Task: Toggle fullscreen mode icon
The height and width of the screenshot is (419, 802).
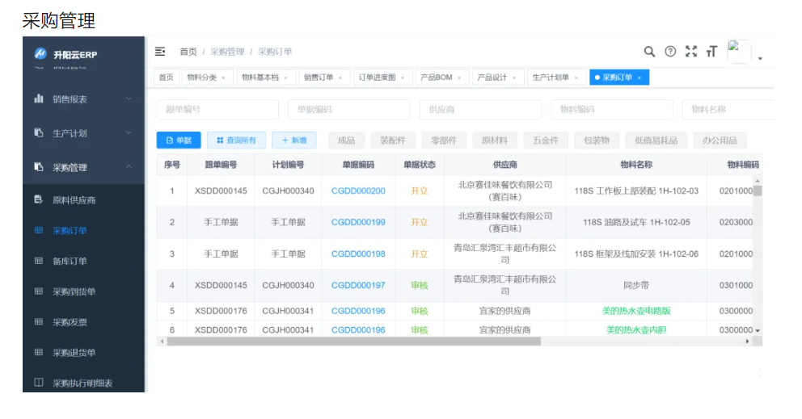Action: click(x=691, y=52)
